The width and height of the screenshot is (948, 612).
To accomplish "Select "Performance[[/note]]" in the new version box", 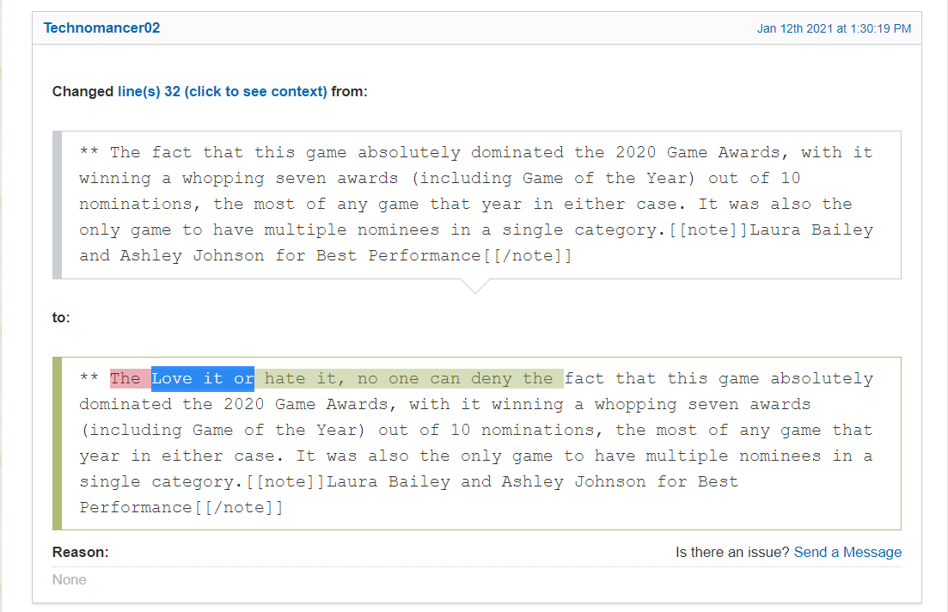I will point(181,507).
